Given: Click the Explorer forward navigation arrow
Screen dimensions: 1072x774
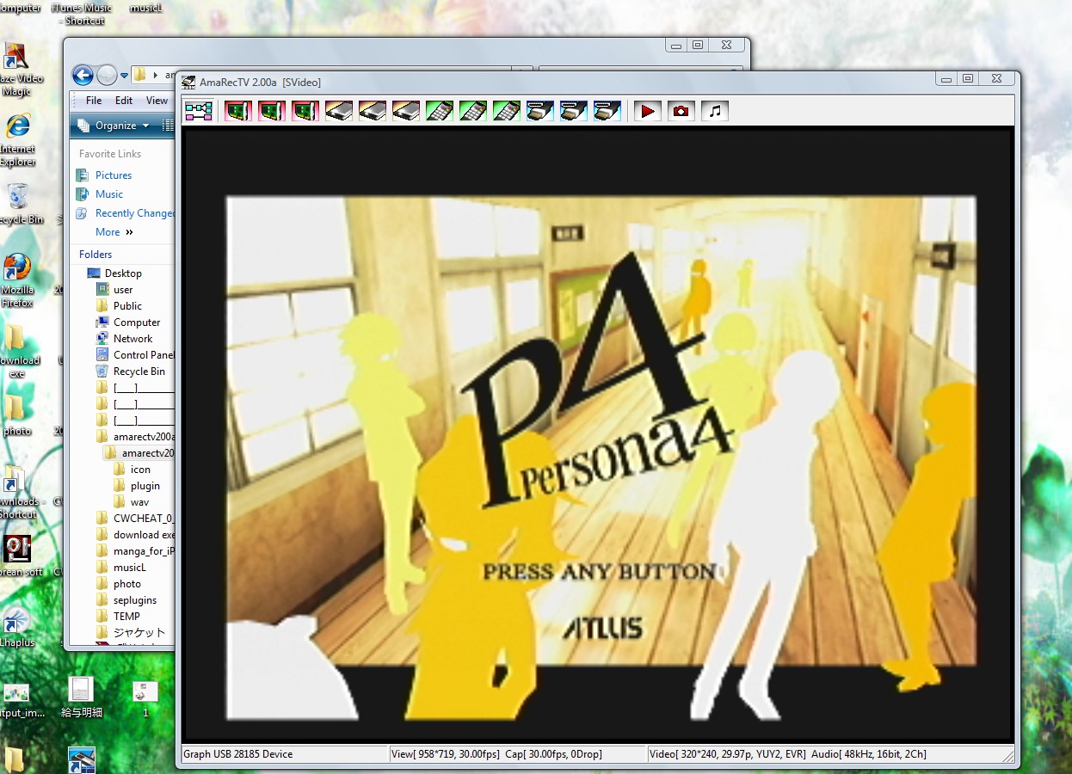Looking at the screenshot, I should point(107,75).
